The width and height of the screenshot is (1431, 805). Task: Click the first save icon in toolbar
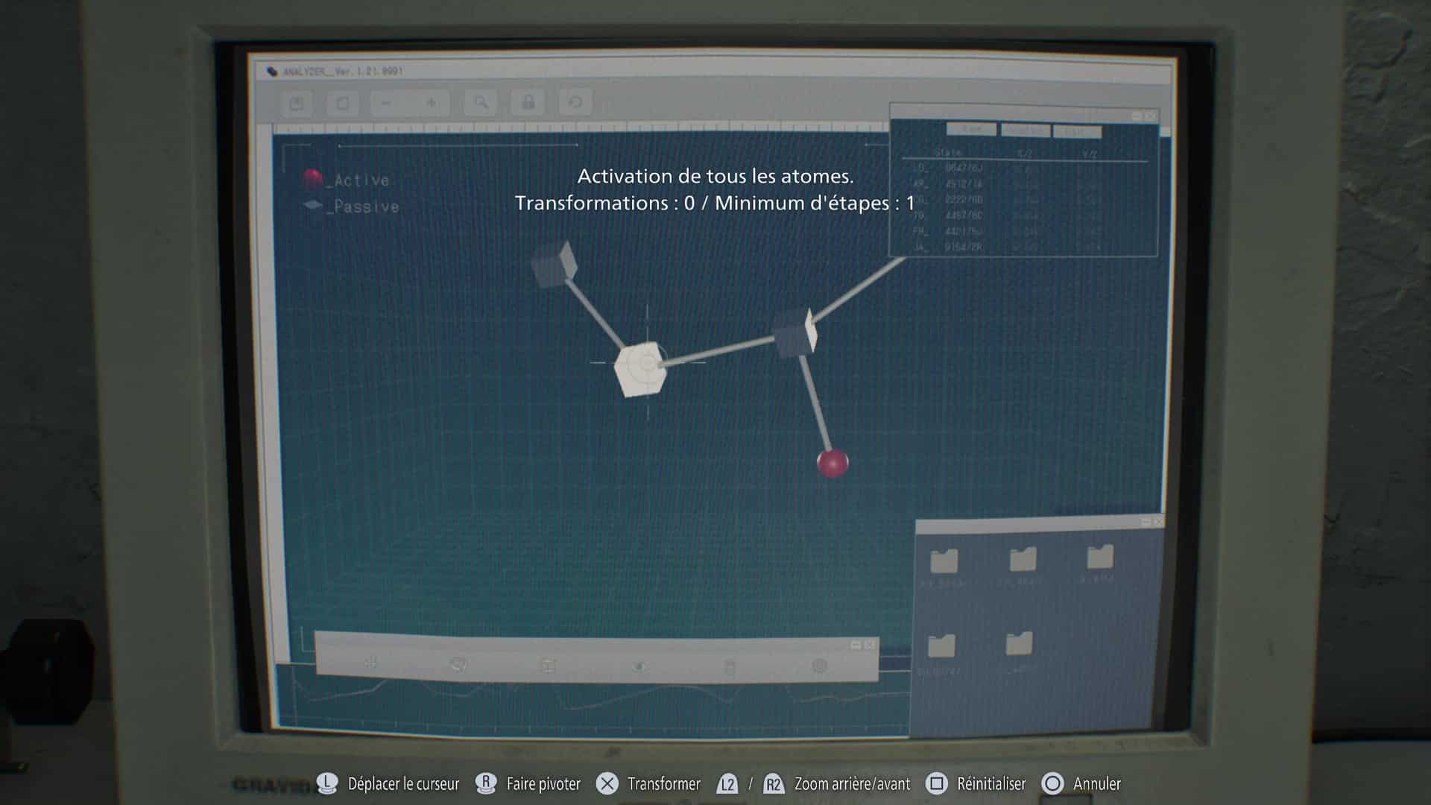297,103
